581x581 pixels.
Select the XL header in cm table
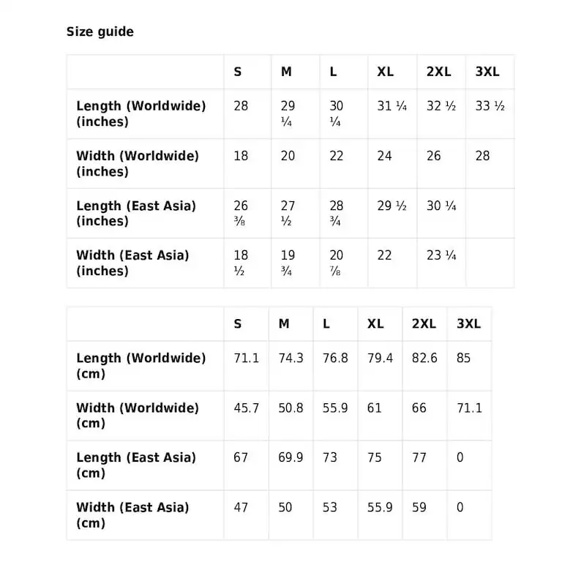tap(375, 324)
